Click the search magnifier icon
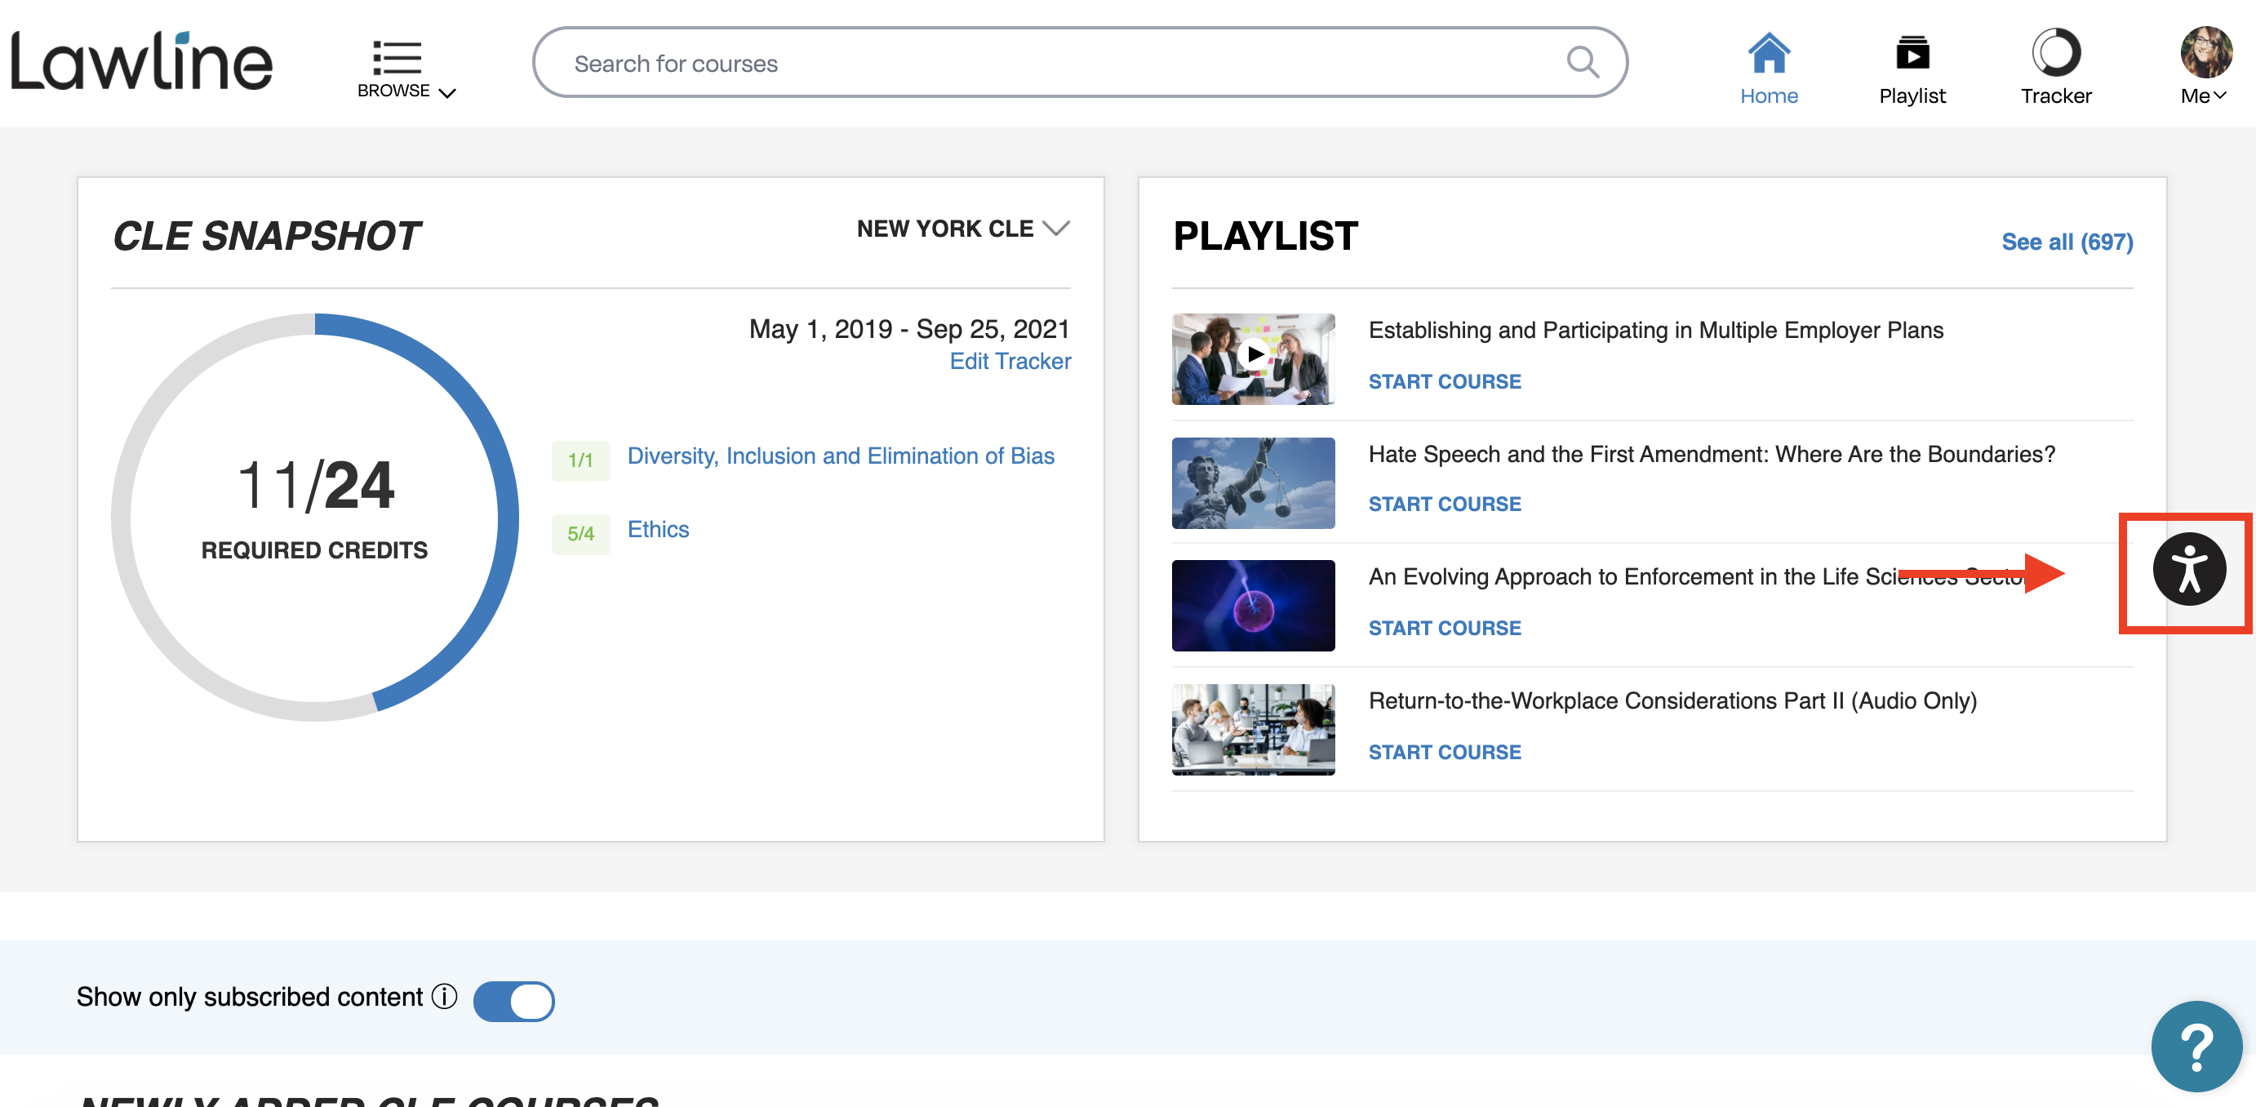2256x1107 pixels. tap(1582, 62)
